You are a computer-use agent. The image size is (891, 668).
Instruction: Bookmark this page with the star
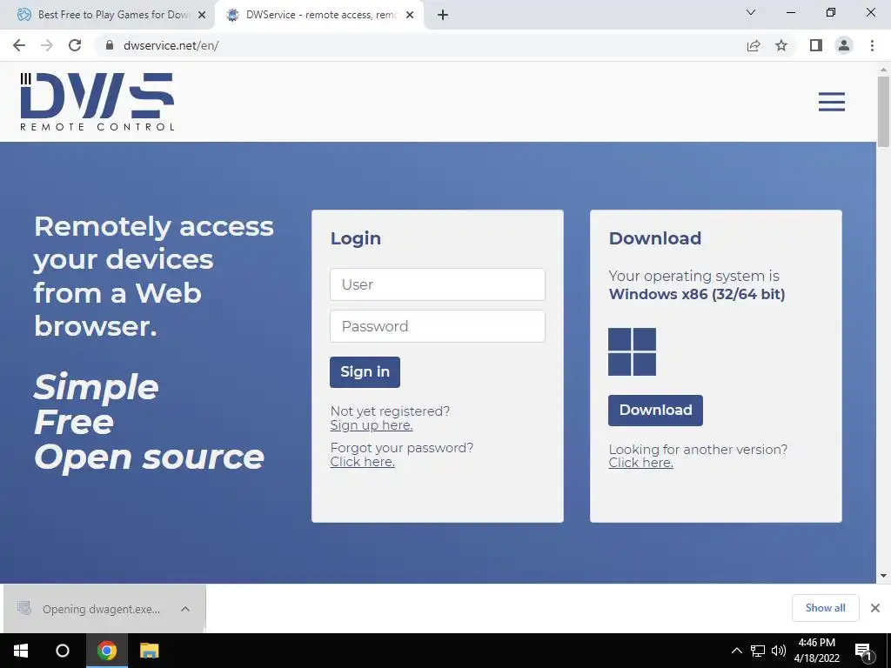point(781,45)
